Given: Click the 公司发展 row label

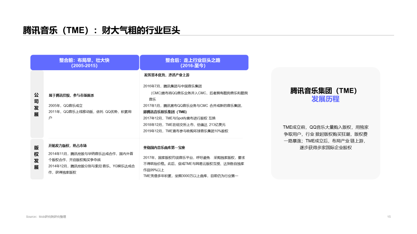Looking at the screenshot, I should coord(36,105).
